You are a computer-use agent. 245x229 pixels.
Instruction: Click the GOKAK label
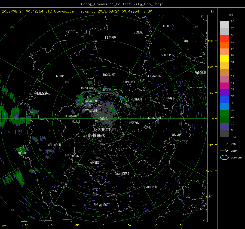(x=60, y=76)
